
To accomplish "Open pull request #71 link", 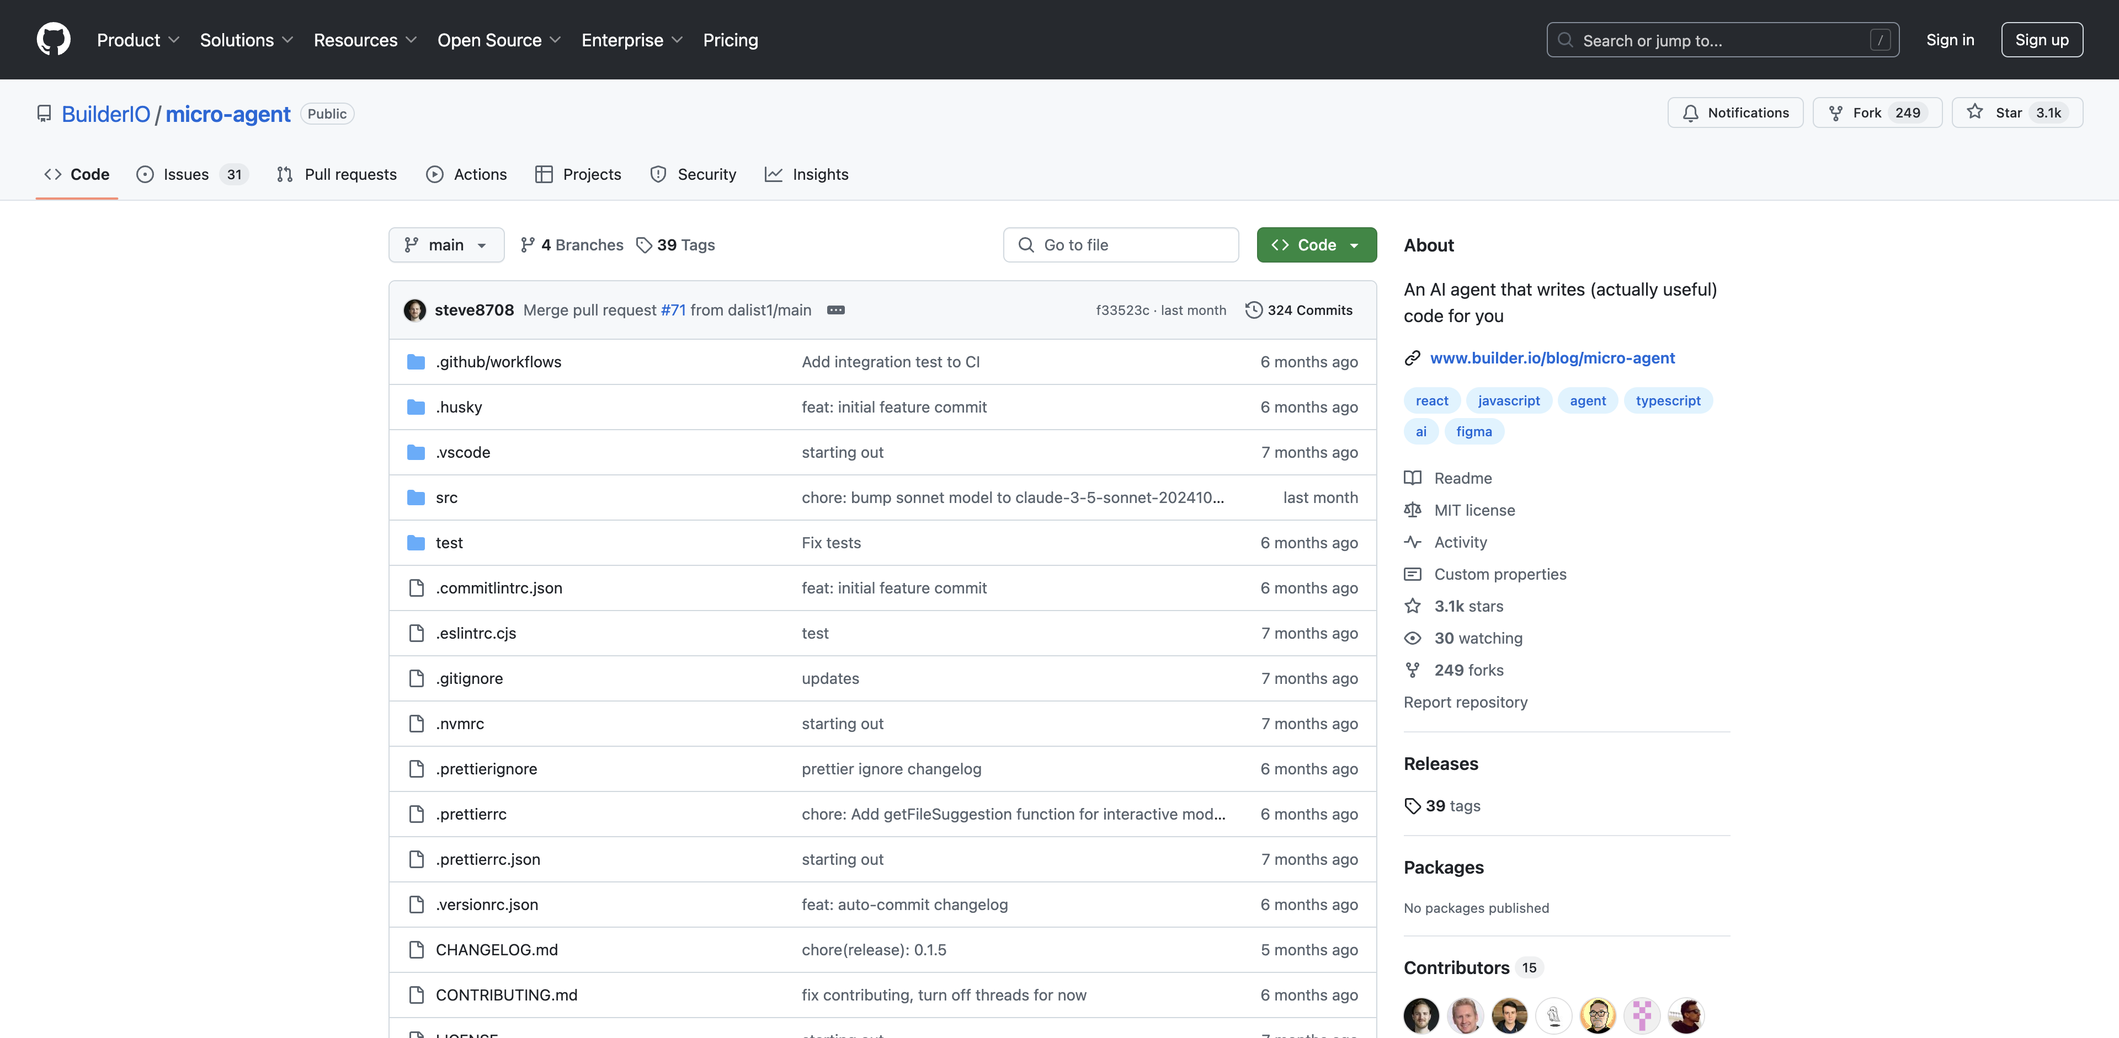I will (673, 310).
